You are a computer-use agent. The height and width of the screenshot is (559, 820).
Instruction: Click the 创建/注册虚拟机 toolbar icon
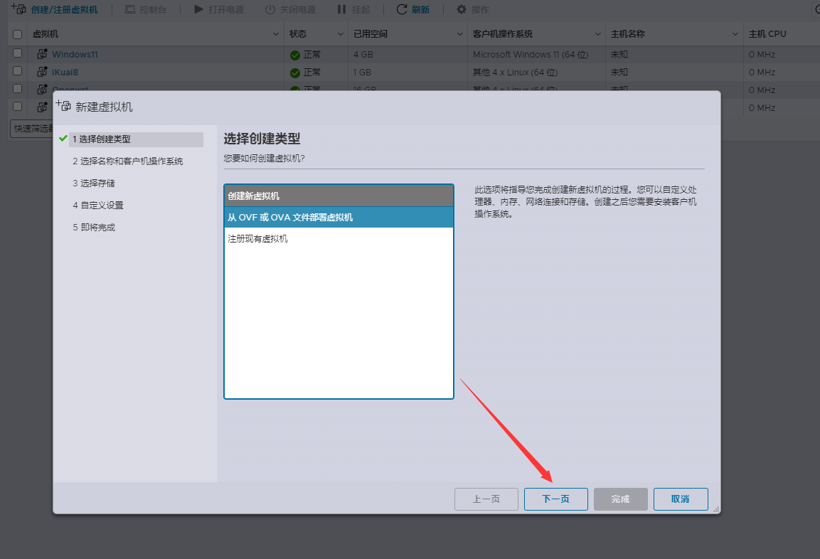18,9
